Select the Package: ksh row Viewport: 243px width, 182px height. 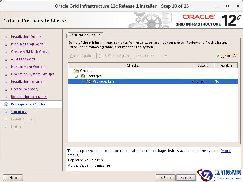(153, 81)
